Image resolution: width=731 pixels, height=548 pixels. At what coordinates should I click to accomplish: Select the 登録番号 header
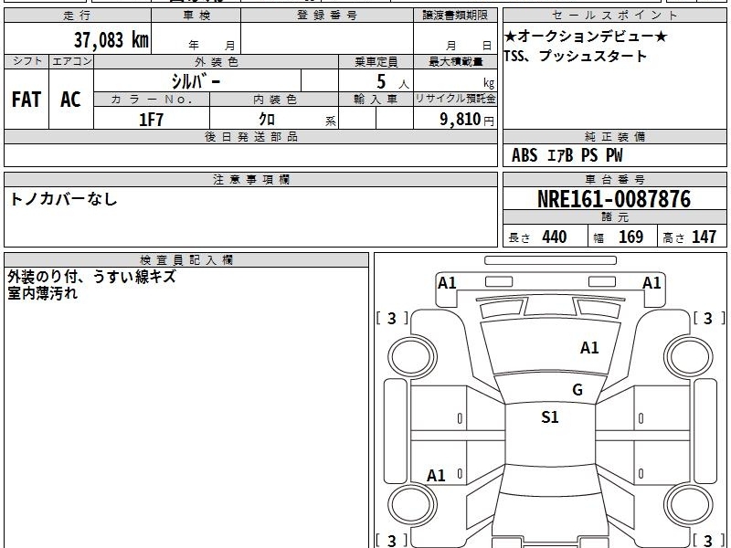(327, 16)
